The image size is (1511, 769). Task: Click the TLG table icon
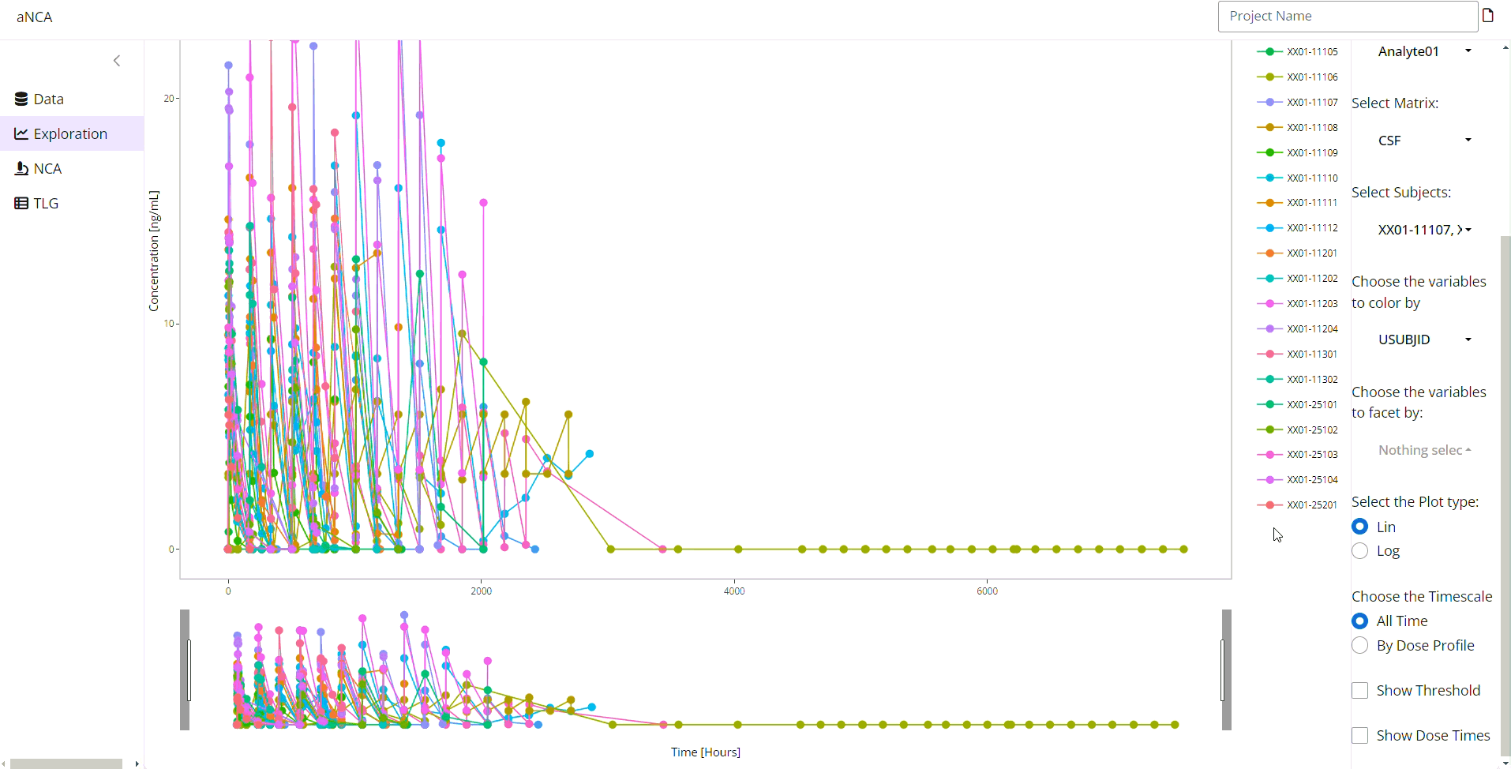[21, 204]
